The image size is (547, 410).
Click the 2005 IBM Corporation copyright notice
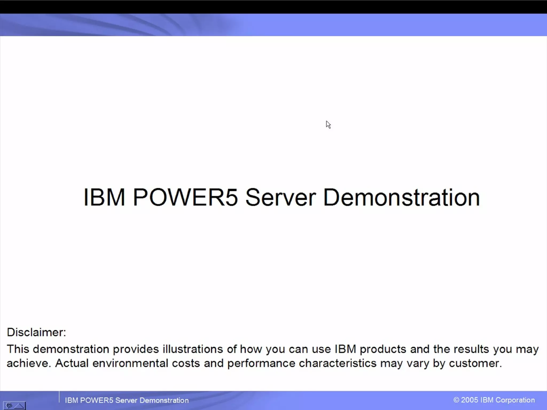tap(494, 400)
